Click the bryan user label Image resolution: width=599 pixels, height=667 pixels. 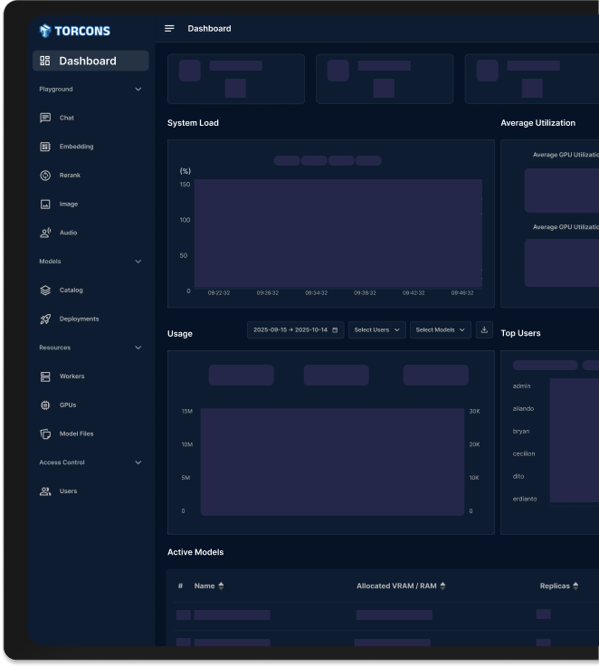point(521,432)
